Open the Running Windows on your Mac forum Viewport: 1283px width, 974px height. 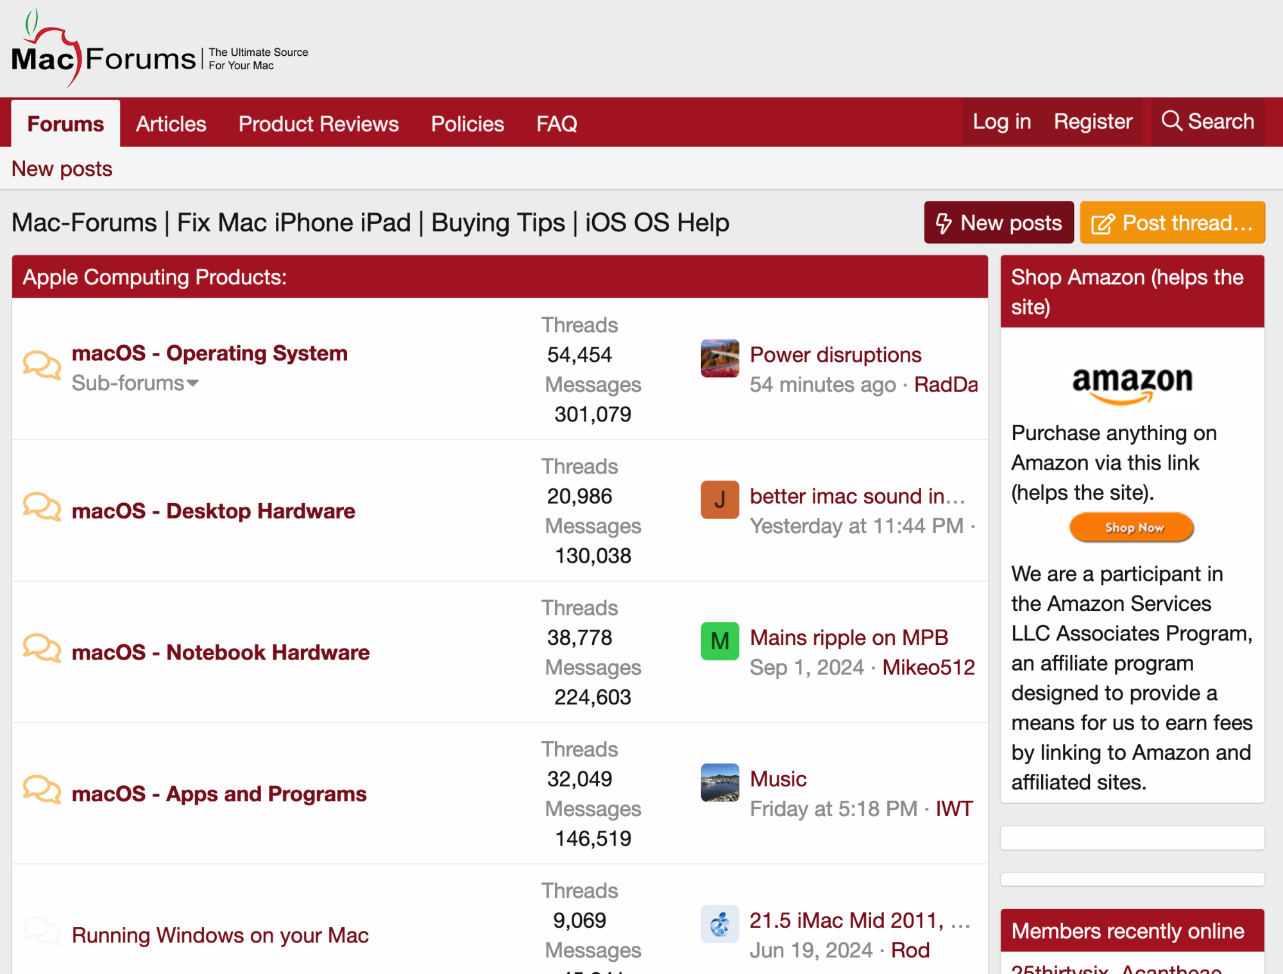tap(219, 935)
